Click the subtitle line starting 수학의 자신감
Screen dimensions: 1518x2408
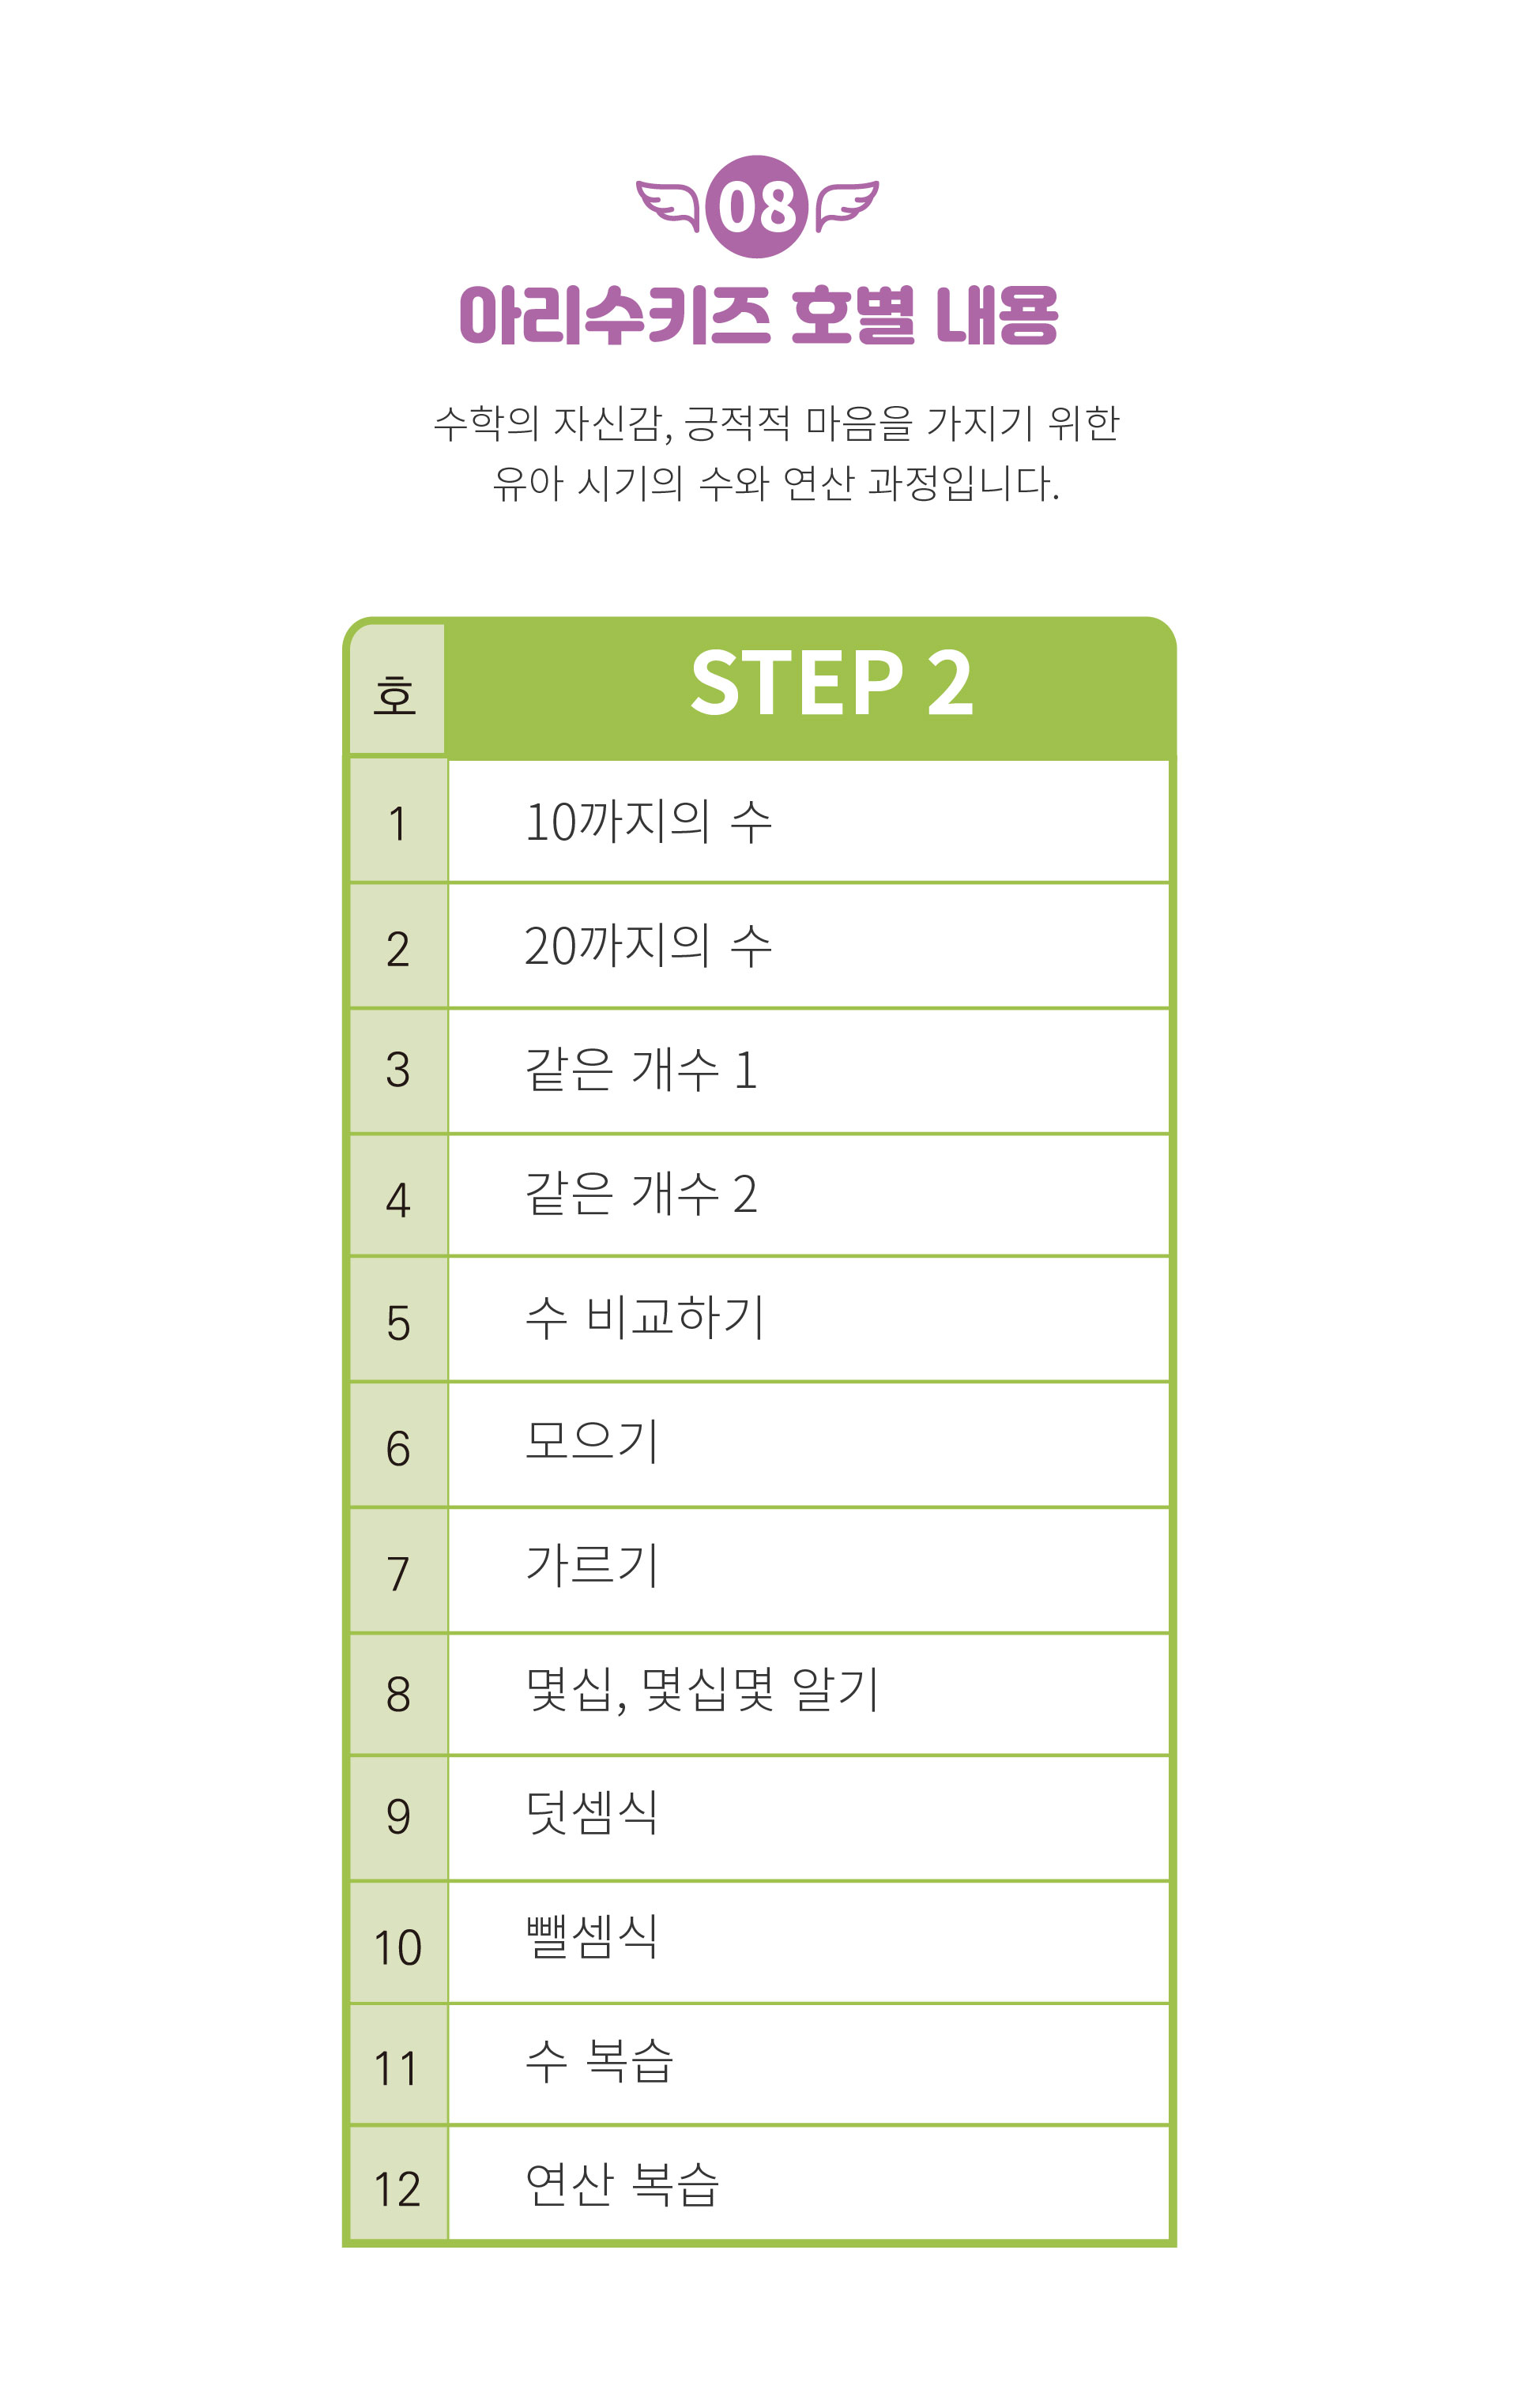(775, 424)
